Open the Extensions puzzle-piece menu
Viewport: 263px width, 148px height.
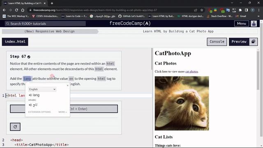point(240,10)
